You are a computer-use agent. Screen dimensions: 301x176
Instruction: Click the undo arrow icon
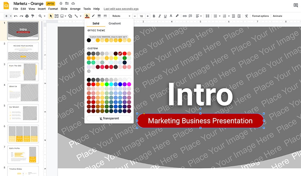pos(16,16)
